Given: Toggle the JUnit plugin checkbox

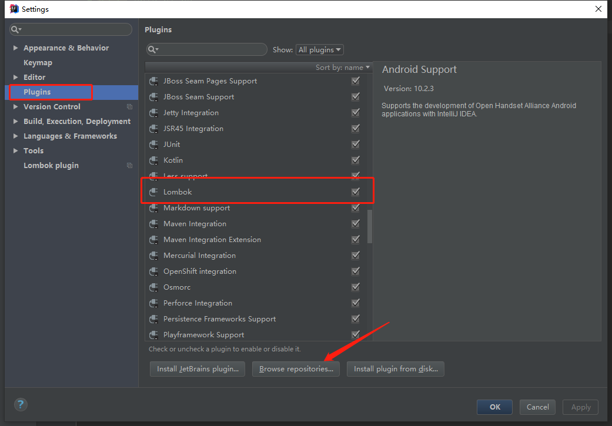Looking at the screenshot, I should [x=356, y=144].
